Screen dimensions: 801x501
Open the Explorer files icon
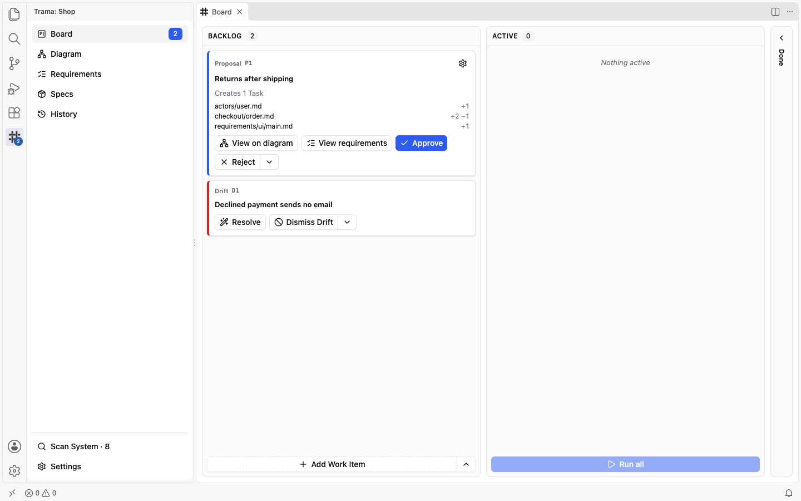click(x=14, y=14)
